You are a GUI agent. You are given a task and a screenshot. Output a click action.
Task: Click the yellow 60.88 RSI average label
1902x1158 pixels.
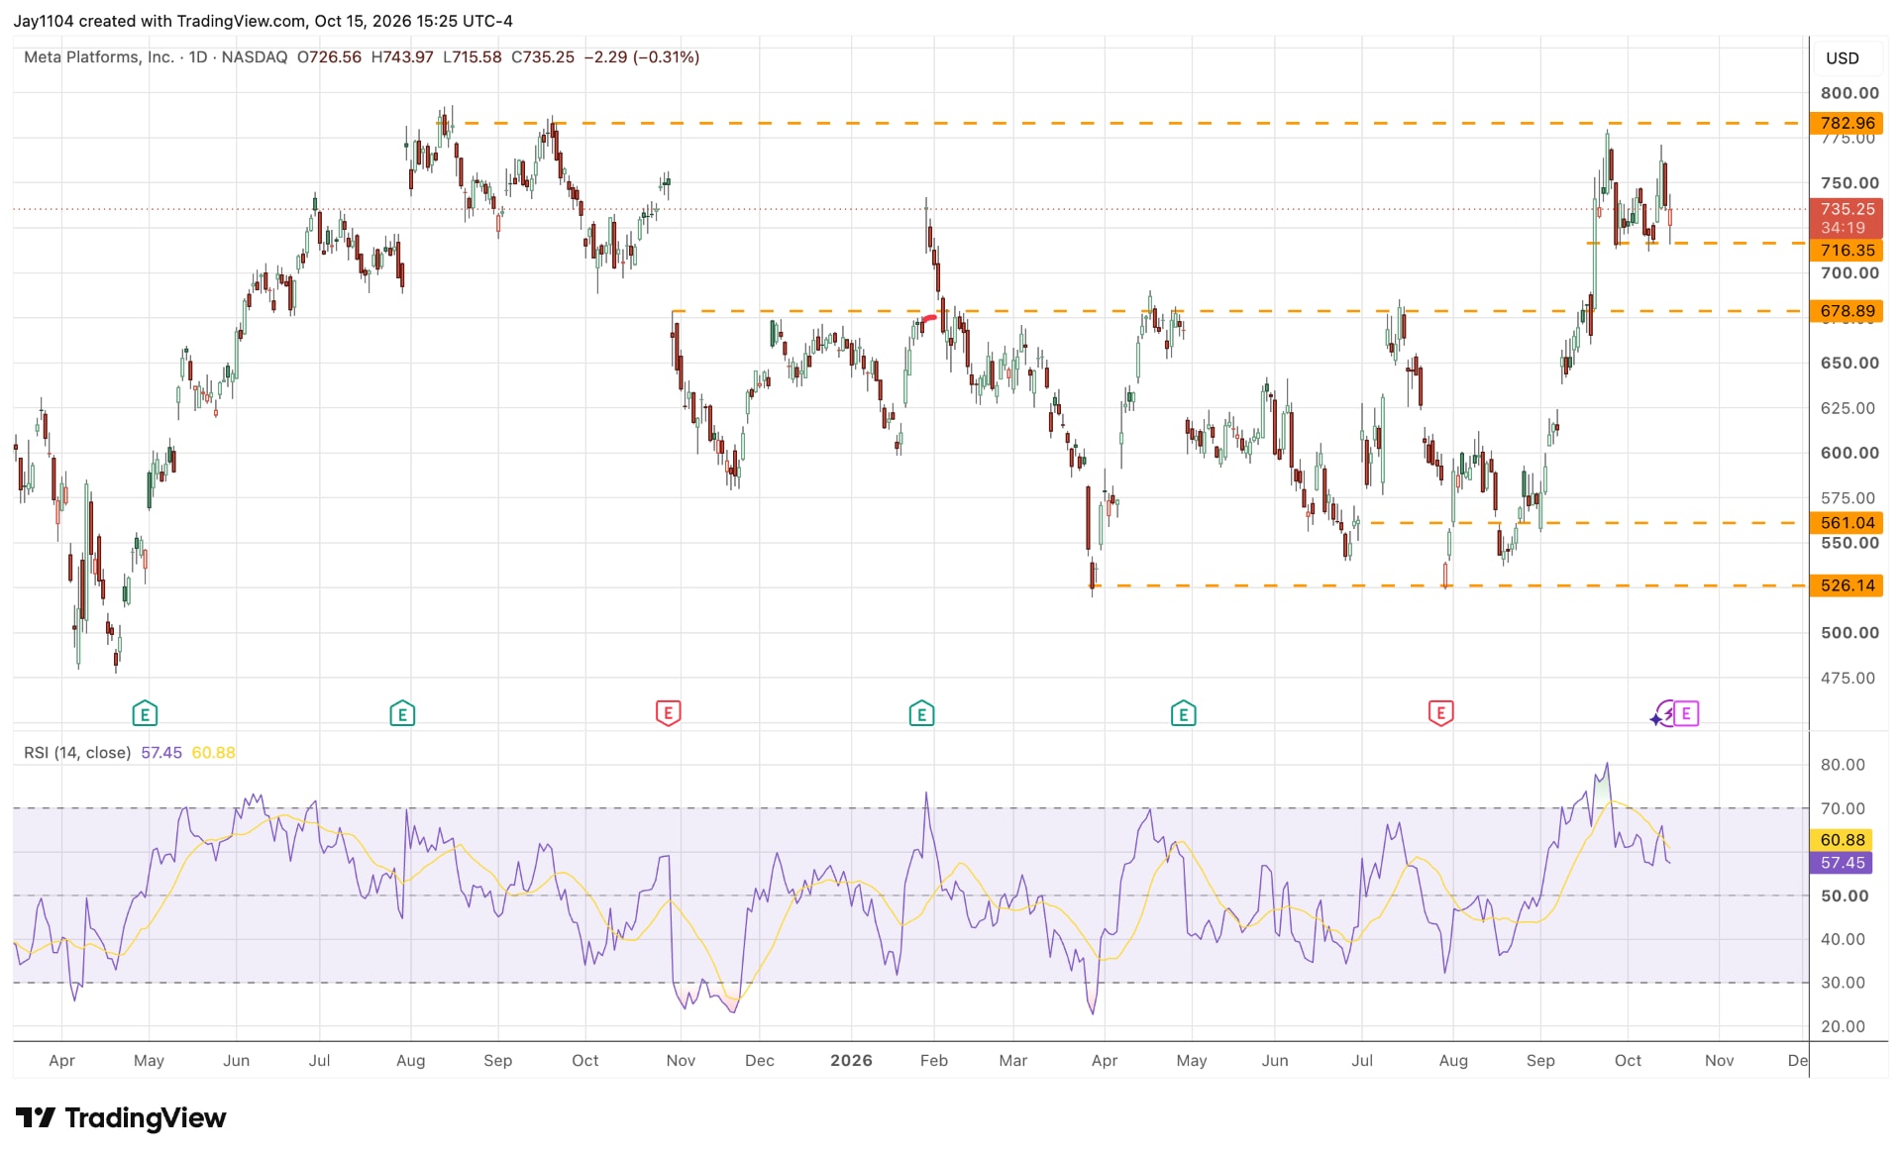point(1842,840)
